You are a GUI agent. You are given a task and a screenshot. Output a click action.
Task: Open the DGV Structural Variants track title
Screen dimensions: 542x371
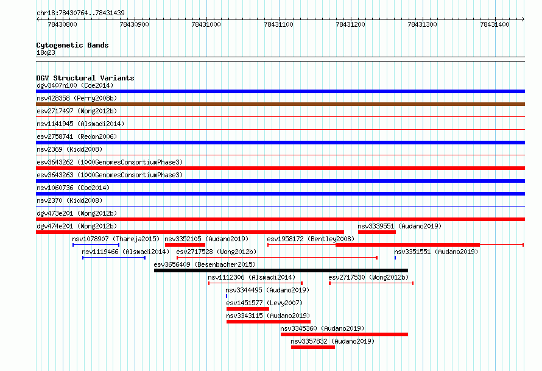coord(85,78)
